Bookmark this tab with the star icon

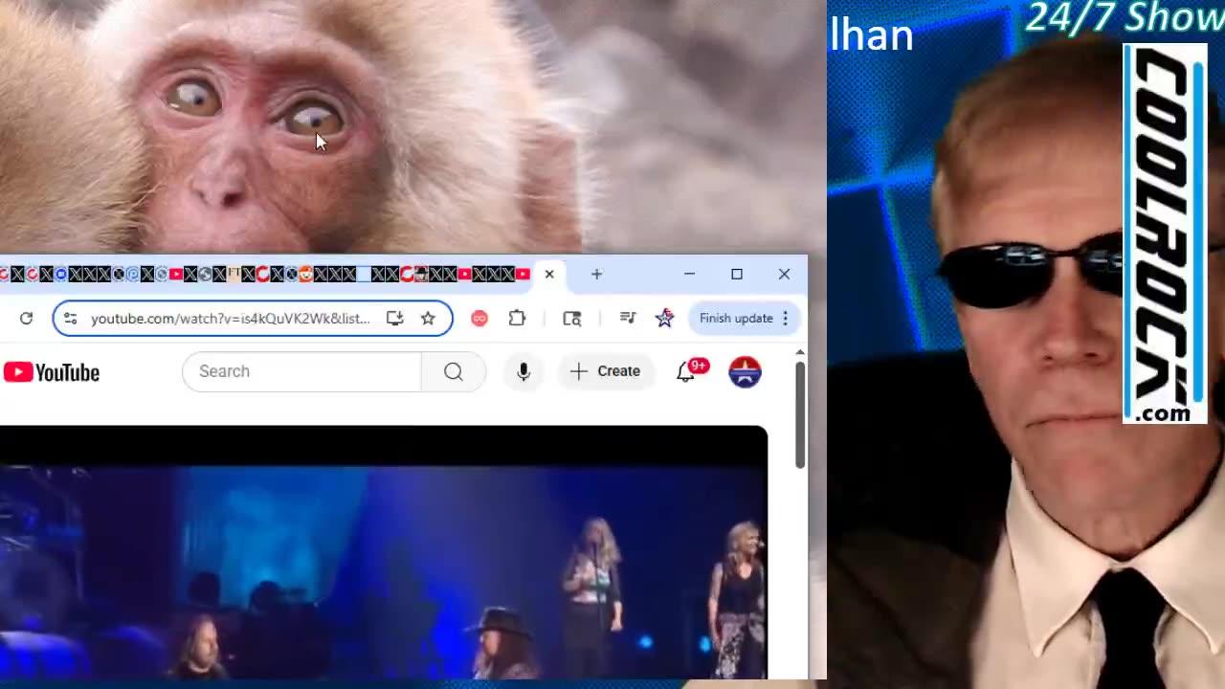tap(428, 319)
